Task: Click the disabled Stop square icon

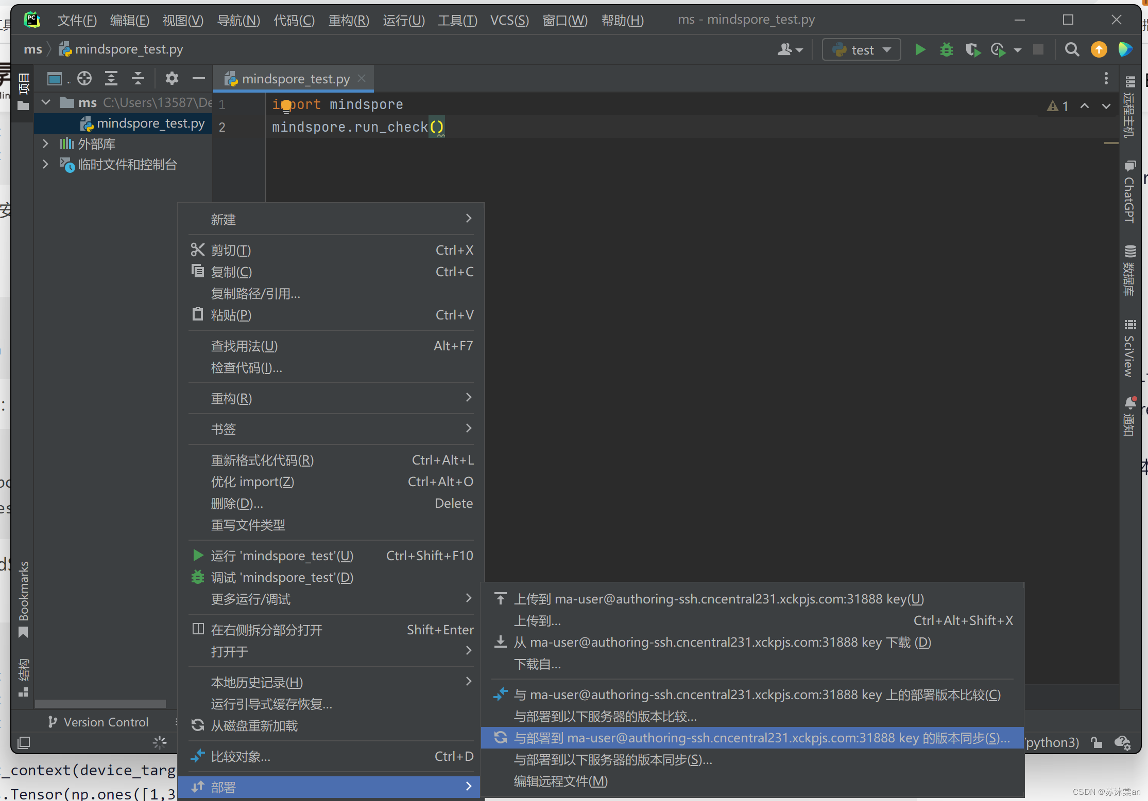Action: point(1038,50)
